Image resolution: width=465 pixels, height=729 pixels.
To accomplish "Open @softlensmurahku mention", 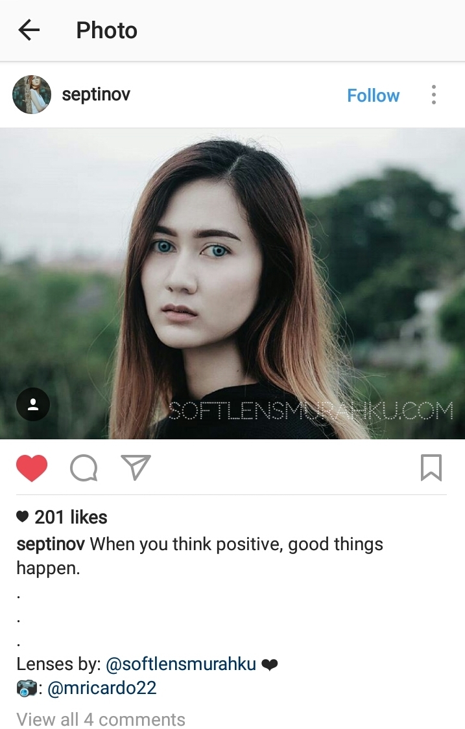I will pyautogui.click(x=181, y=664).
